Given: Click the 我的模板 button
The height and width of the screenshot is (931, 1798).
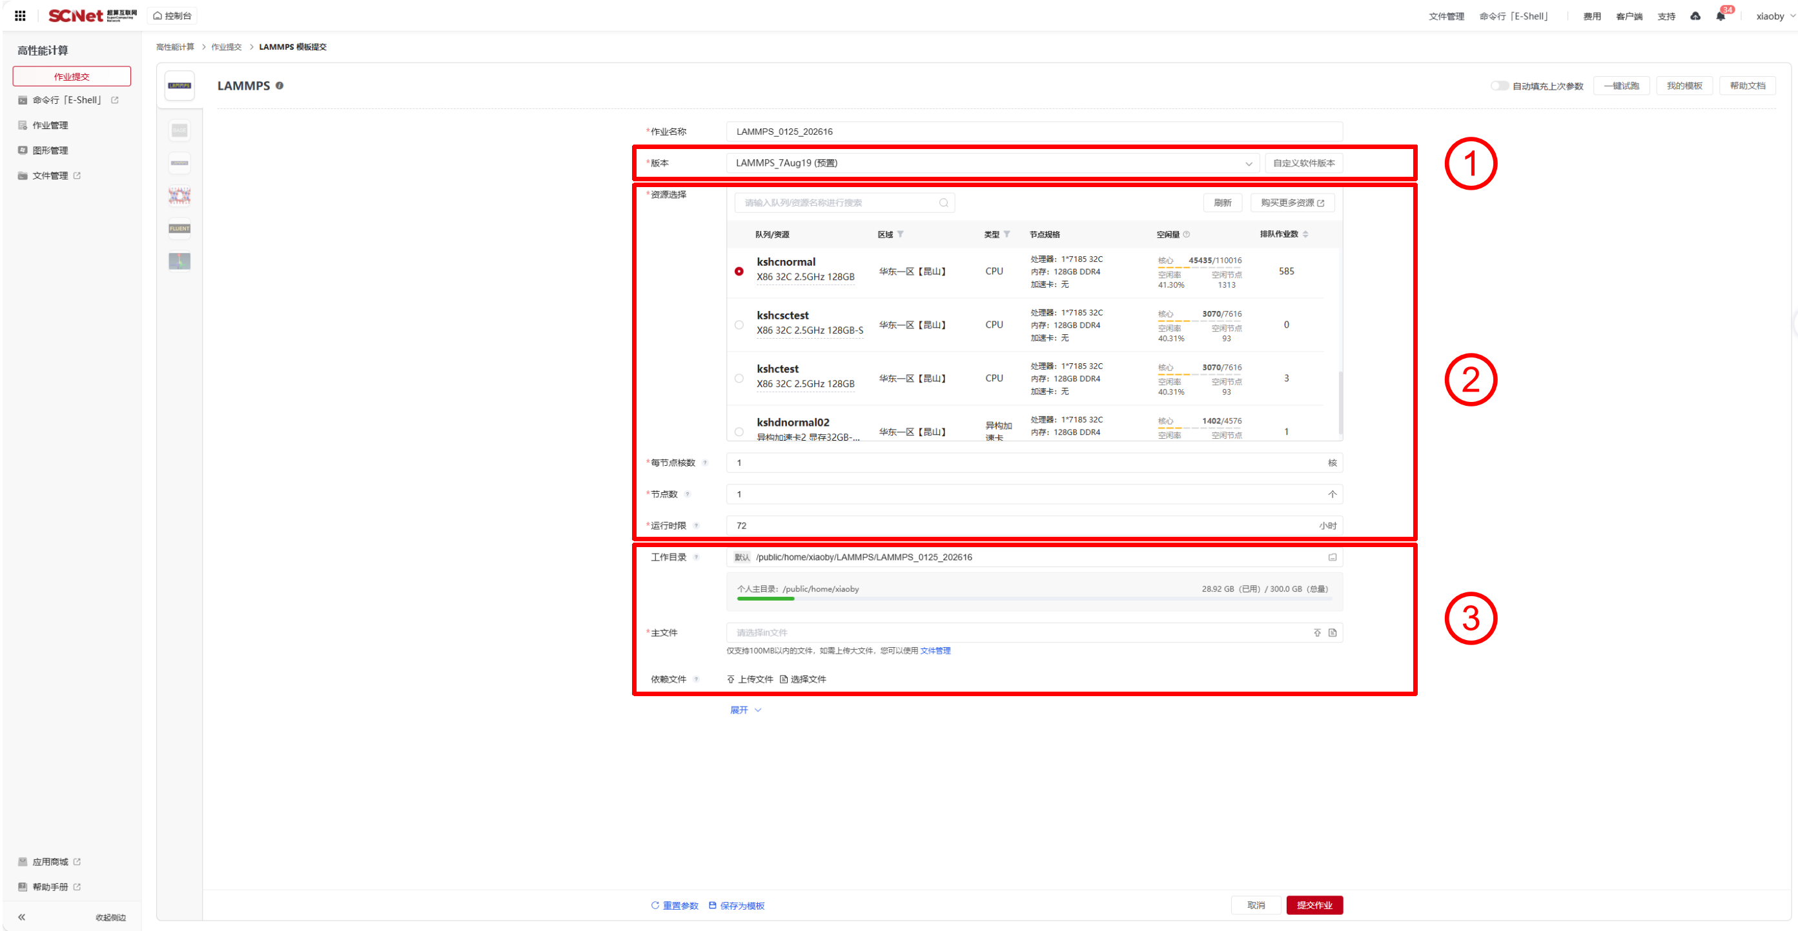Looking at the screenshot, I should coord(1684,86).
